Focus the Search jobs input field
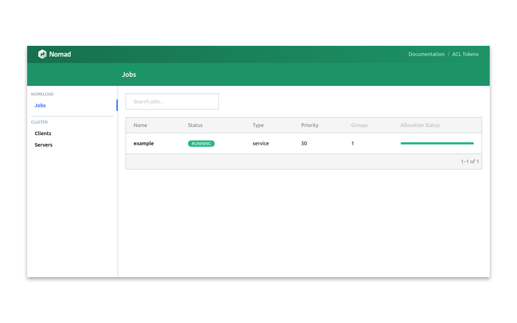This screenshot has width=517, height=323. (x=172, y=101)
